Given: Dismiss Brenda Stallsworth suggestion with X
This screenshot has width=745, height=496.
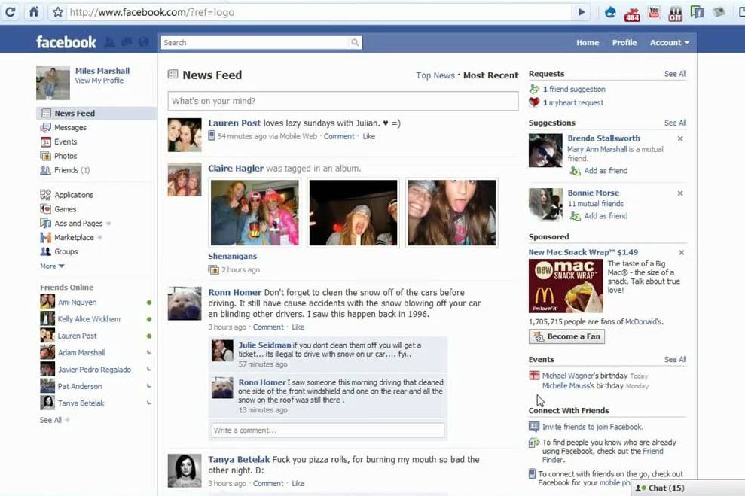Looking at the screenshot, I should [680, 138].
